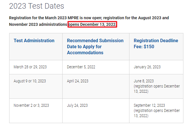Click the red-outlined "opens December 13, 2022" text
This screenshot has width=192, height=128.
92,24
